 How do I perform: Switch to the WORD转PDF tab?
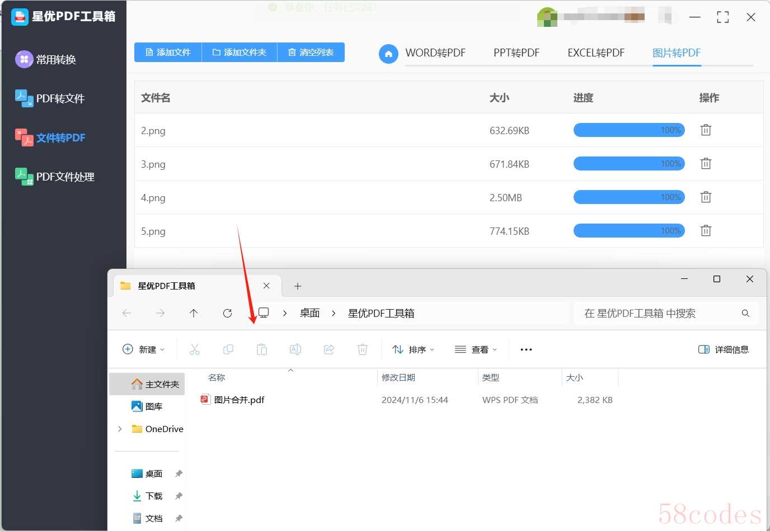point(435,53)
